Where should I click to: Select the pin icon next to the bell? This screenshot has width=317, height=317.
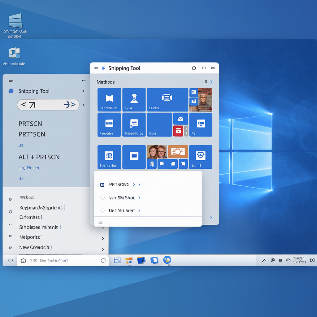[203, 68]
